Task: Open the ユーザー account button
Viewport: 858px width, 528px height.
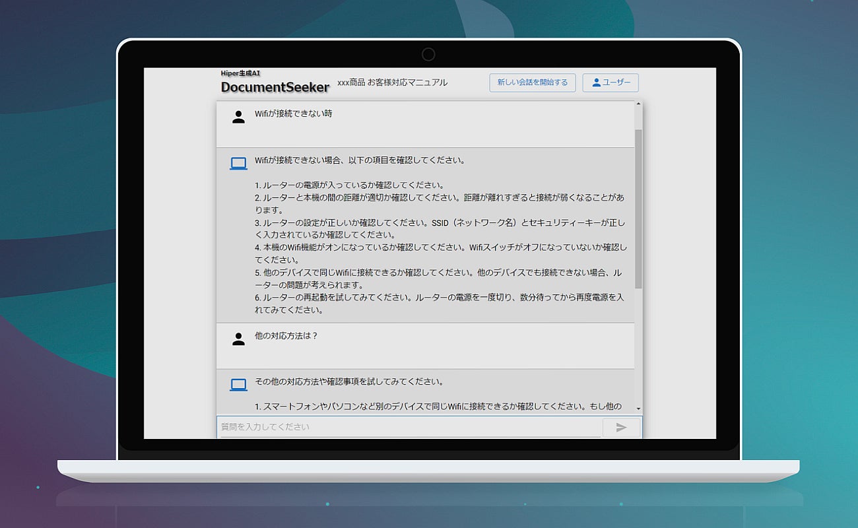Action: pyautogui.click(x=610, y=82)
